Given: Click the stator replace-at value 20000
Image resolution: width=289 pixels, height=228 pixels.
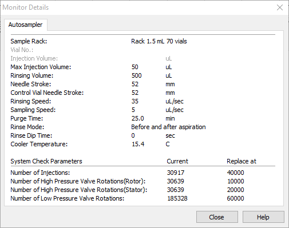Looking at the screenshot, I should click(236, 190).
